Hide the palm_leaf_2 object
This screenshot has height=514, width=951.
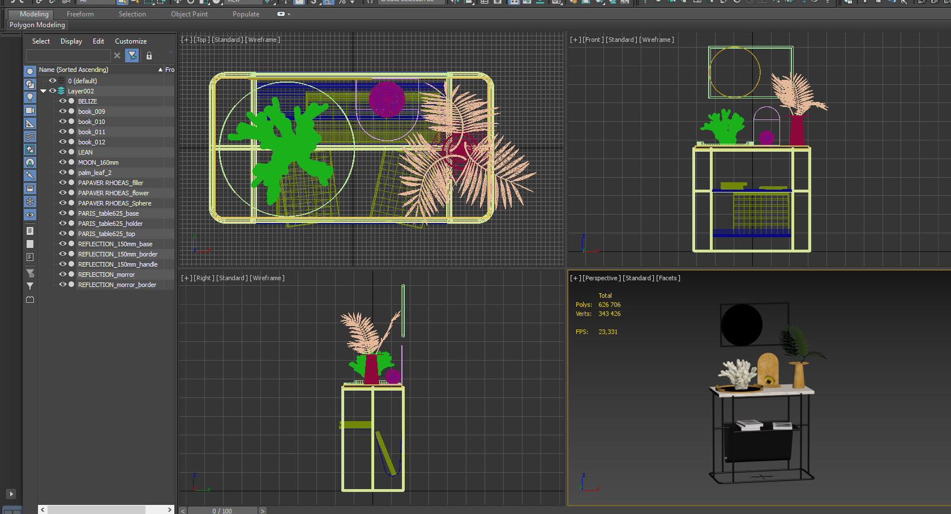point(62,173)
